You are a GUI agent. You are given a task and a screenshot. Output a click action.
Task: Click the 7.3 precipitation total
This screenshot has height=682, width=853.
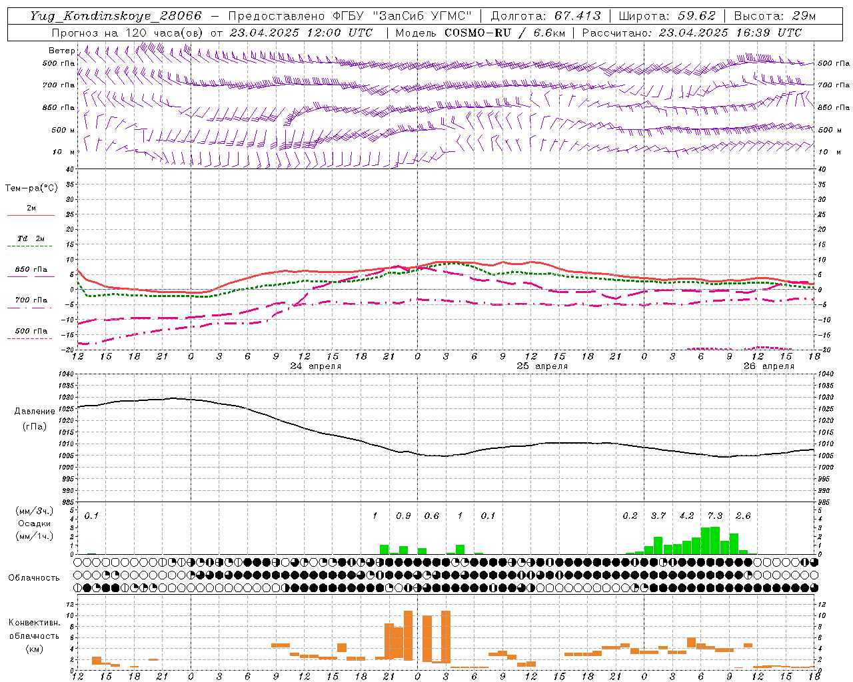tap(715, 515)
